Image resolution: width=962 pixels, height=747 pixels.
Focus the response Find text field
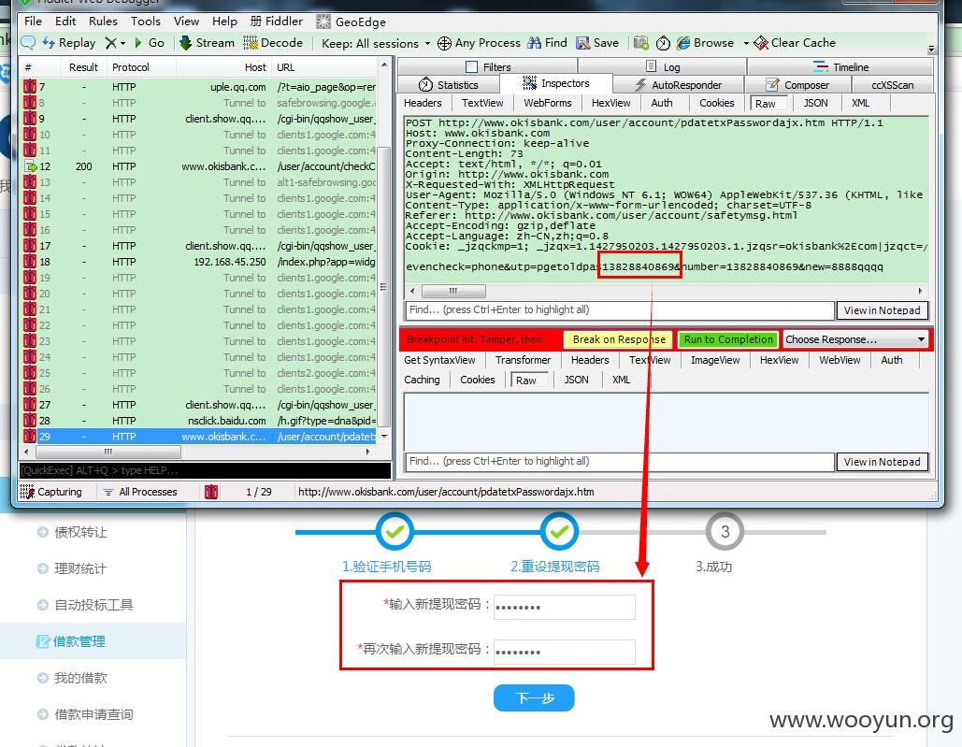620,461
